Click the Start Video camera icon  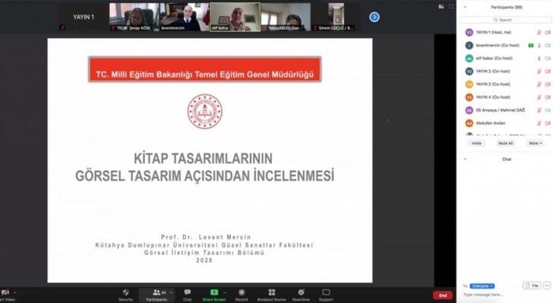[x=5, y=292]
